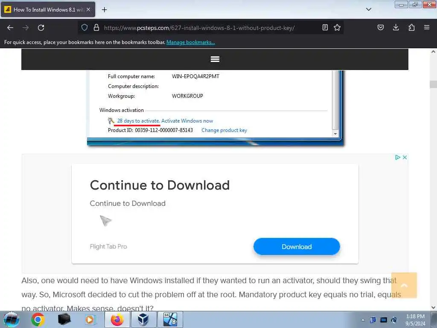The width and height of the screenshot is (437, 328).
Task: Open the Downloads panel
Action: click(x=396, y=27)
